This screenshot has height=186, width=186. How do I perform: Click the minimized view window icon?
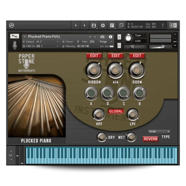(x=121, y=26)
